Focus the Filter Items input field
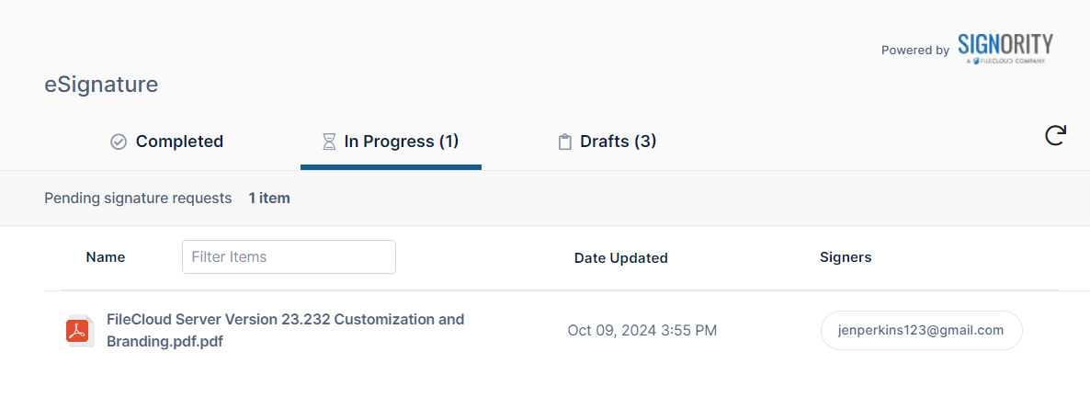The image size is (1090, 420). (x=289, y=257)
